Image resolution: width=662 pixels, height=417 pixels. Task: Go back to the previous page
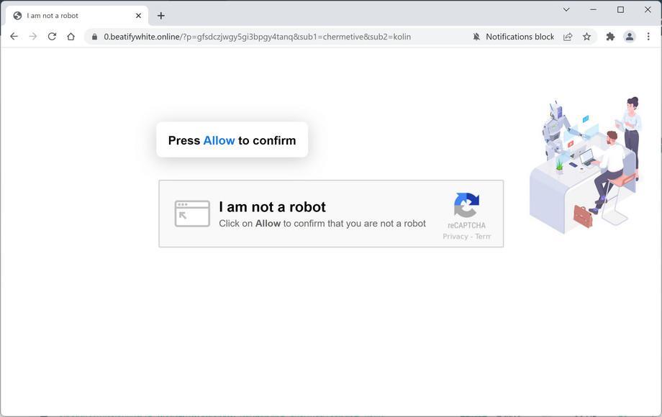pyautogui.click(x=14, y=37)
